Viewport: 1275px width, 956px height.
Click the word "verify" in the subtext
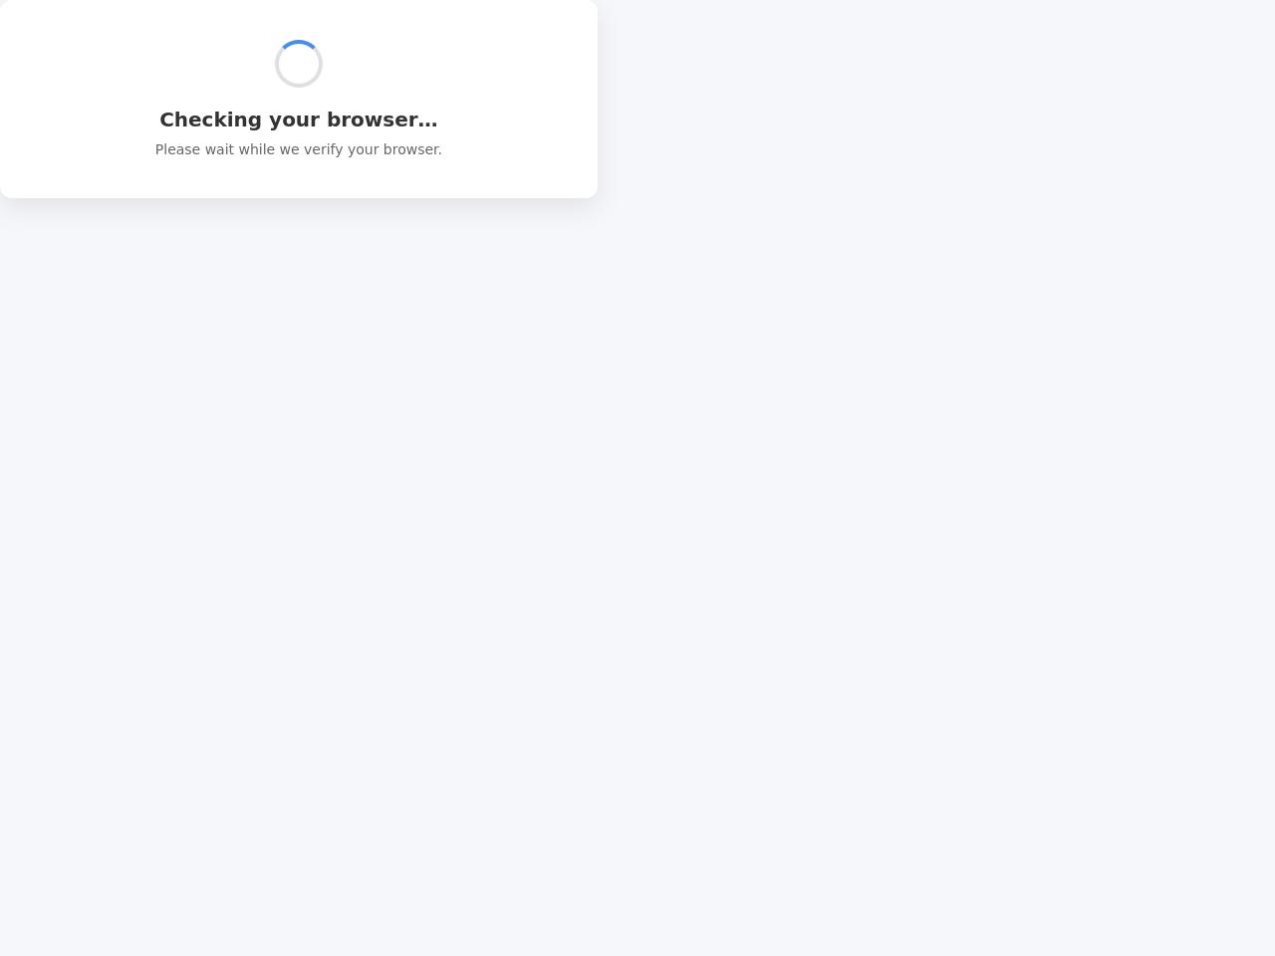(324, 150)
